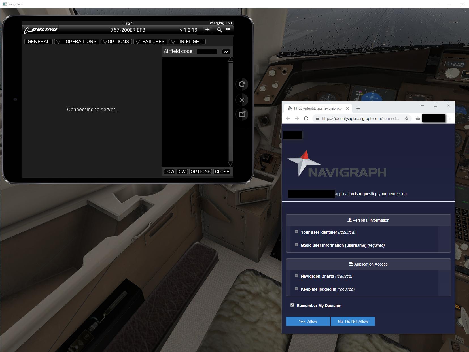Click Yes, Allow
This screenshot has height=352, width=469.
point(308,321)
